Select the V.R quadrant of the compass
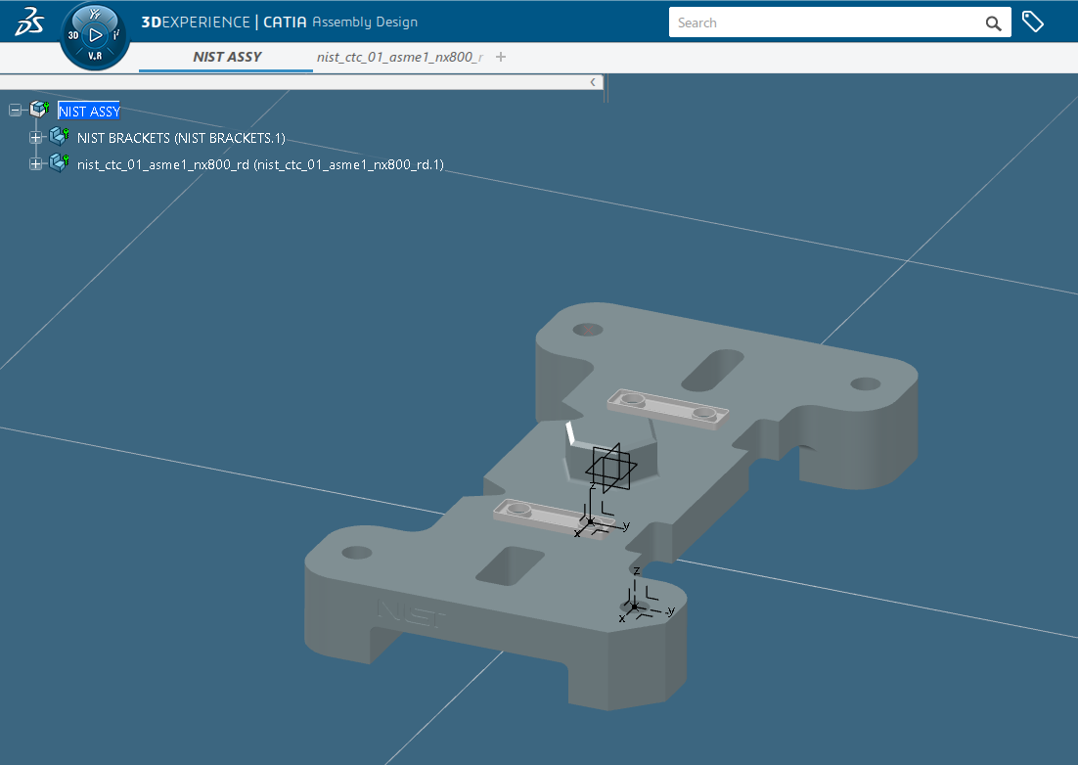Screen dimensions: 1078x765 pos(95,57)
